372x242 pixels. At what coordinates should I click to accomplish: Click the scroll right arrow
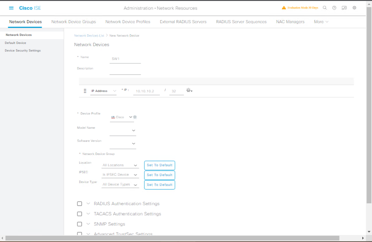[x=363, y=238]
